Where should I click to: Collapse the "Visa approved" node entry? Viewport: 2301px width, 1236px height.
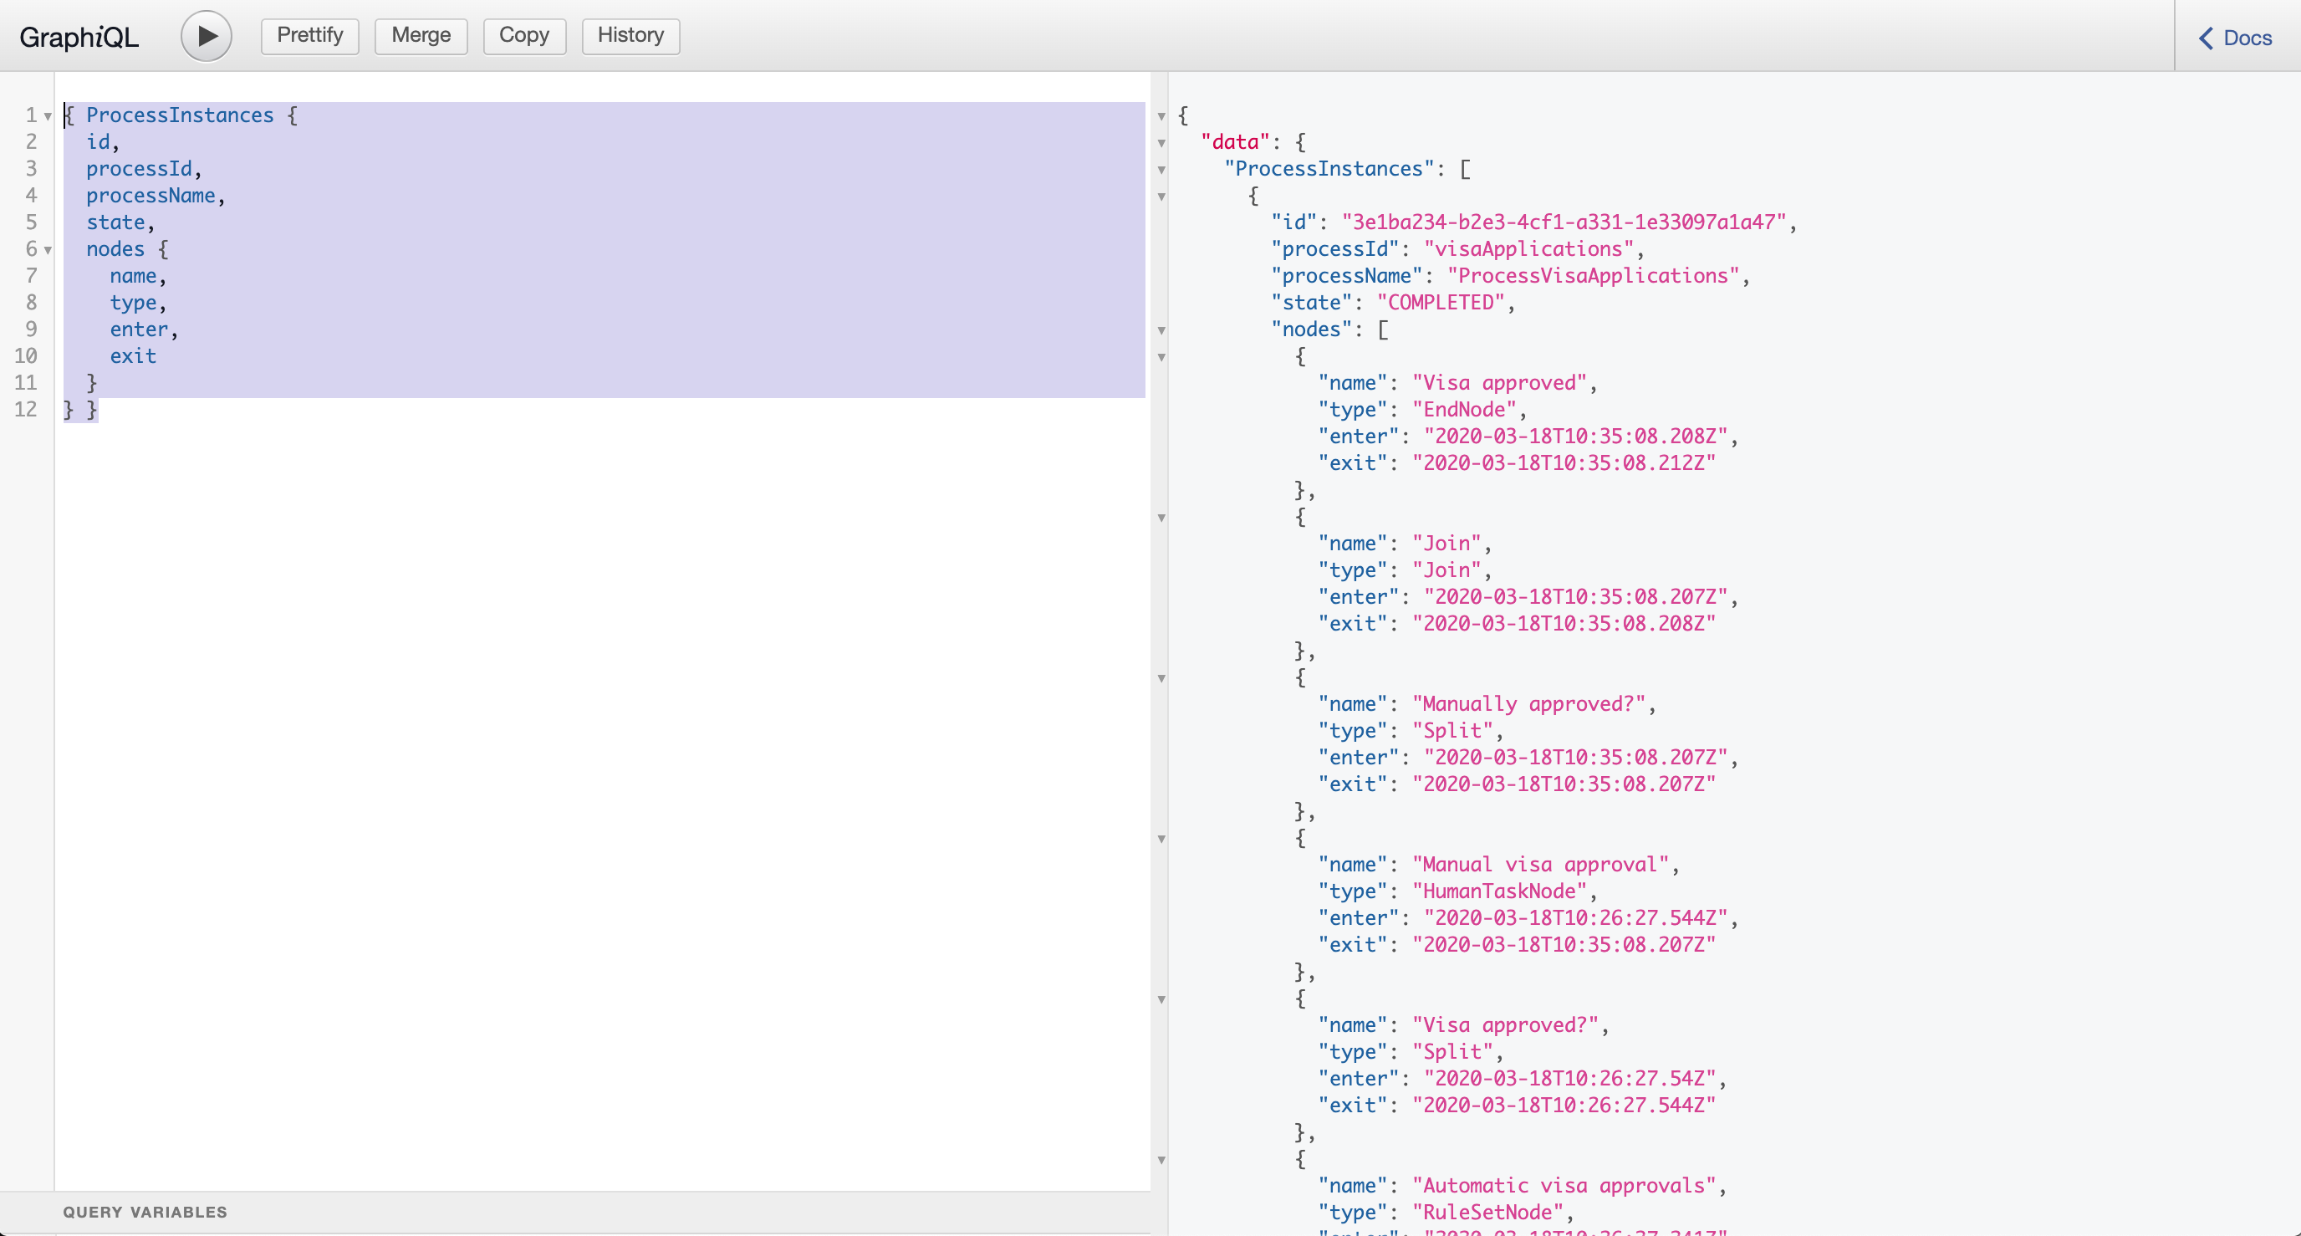pyautogui.click(x=1161, y=357)
